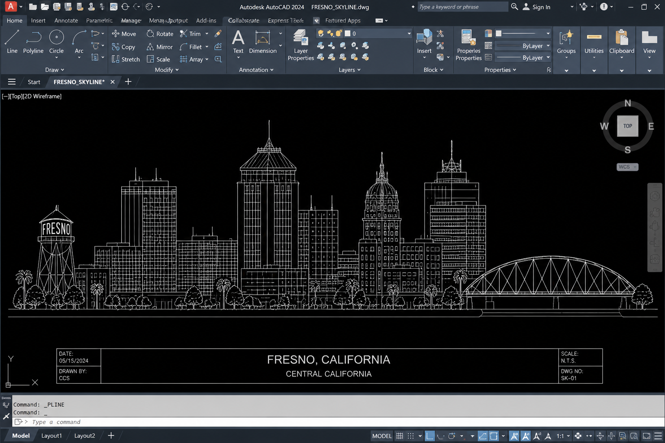
Task: Click the [Top] view control label
Action: (16, 96)
